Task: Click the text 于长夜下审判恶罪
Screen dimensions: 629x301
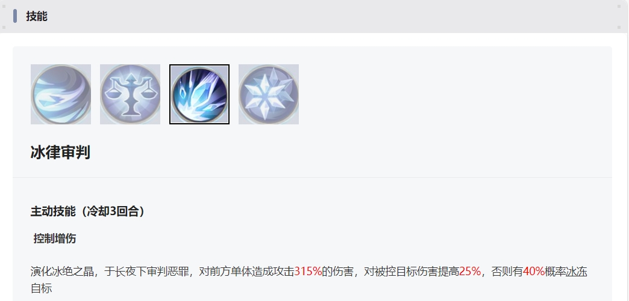Action: point(146,272)
